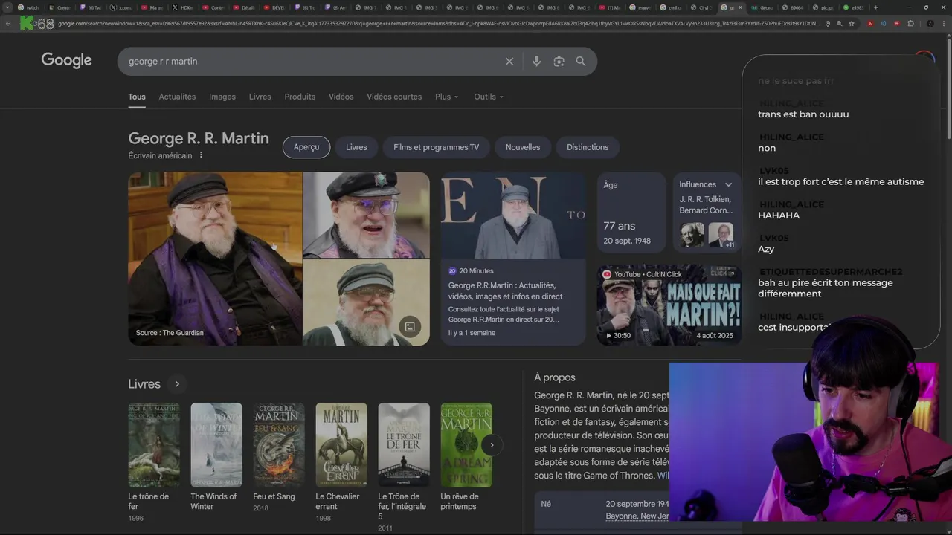Open The Winds of Winter book cover
Viewport: 952px width, 535px height.
point(216,445)
